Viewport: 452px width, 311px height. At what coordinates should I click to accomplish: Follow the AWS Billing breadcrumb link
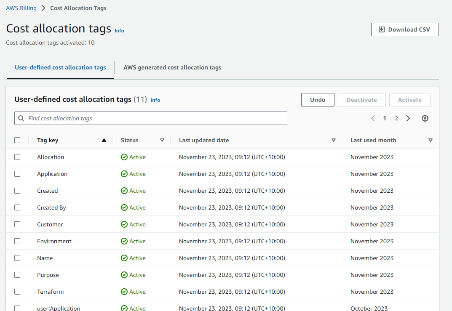pos(21,8)
